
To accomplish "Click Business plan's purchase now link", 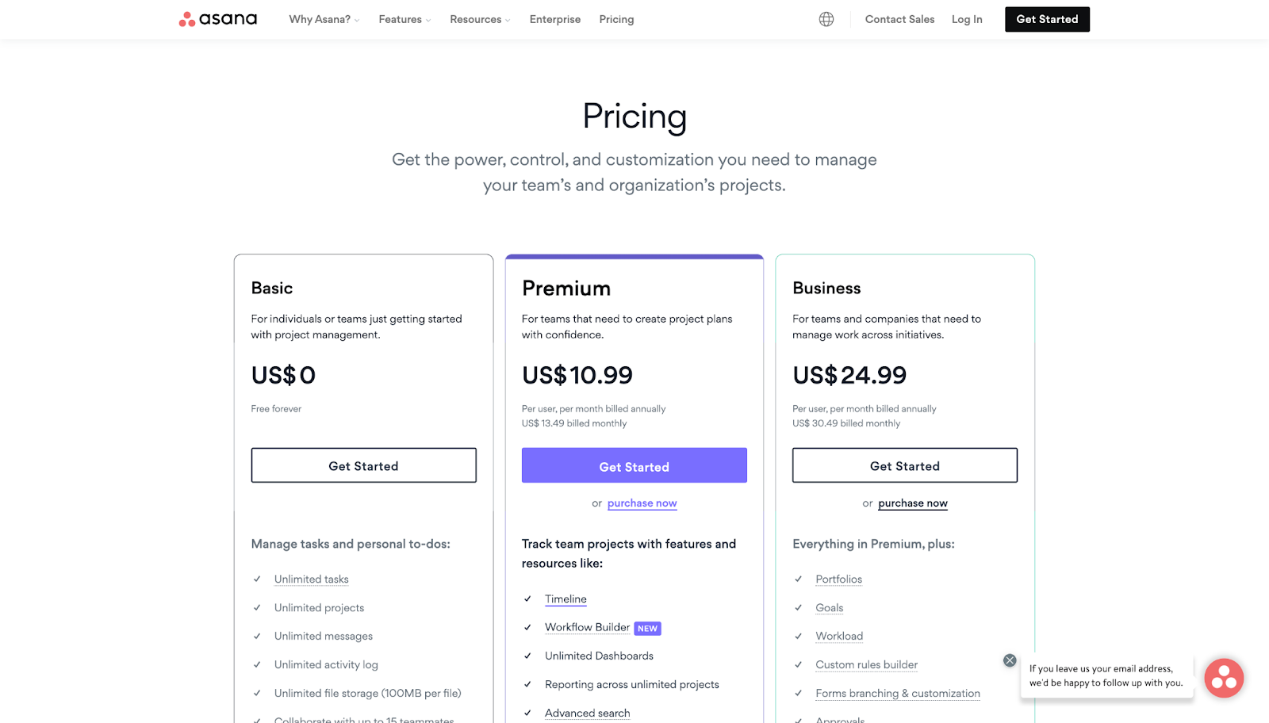I will 912,503.
